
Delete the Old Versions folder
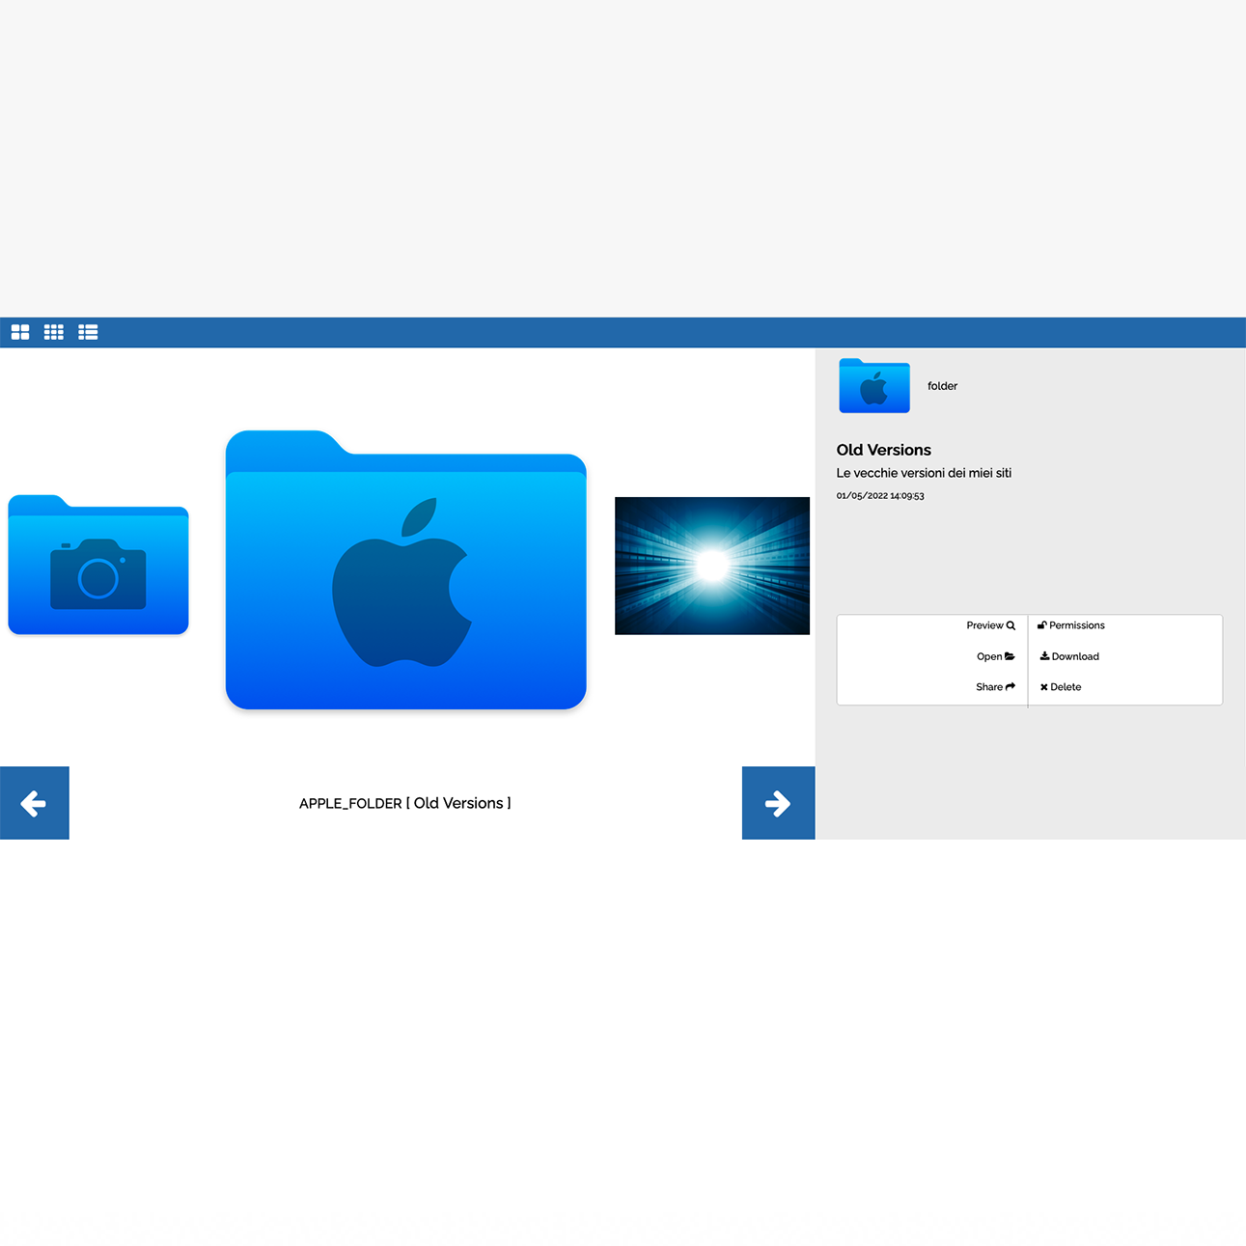tap(1061, 687)
